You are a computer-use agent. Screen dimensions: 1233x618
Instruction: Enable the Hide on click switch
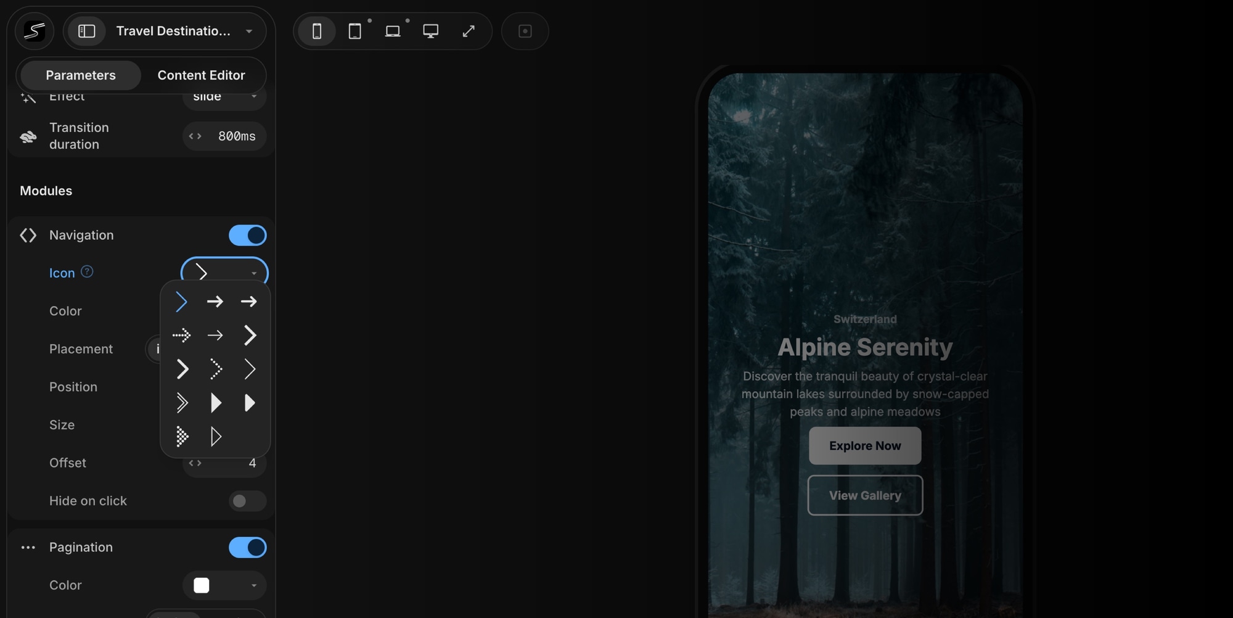tap(247, 501)
